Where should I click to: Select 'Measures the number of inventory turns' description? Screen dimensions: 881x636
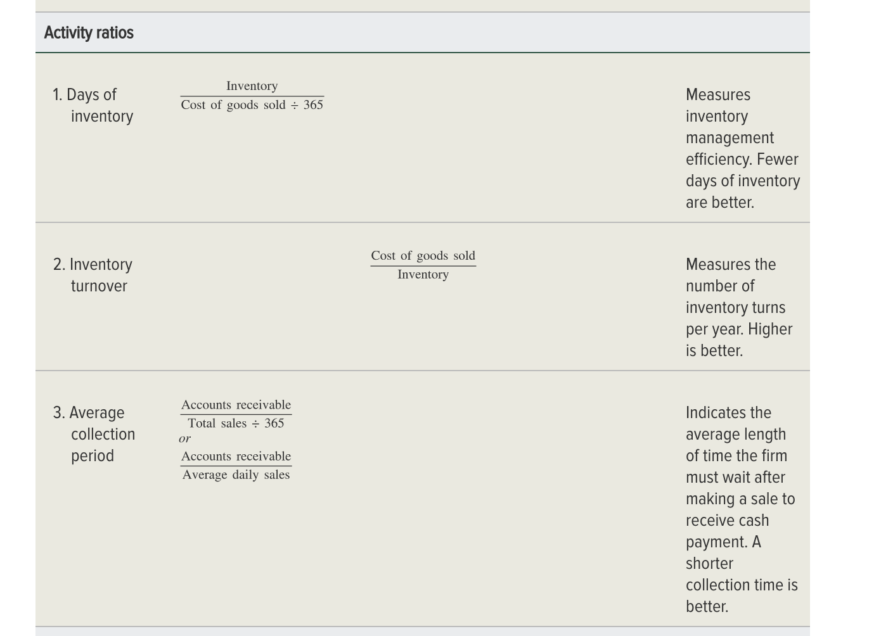click(735, 286)
